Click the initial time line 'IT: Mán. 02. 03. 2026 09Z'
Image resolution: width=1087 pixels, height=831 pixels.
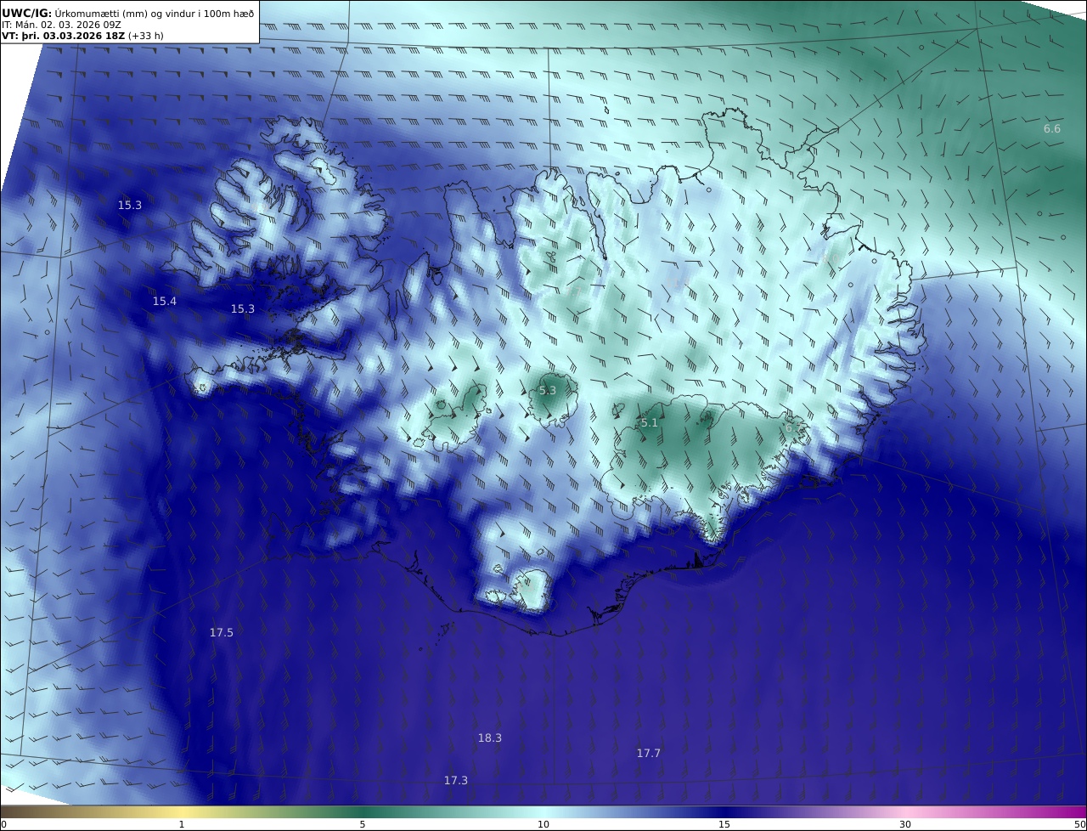(x=62, y=25)
